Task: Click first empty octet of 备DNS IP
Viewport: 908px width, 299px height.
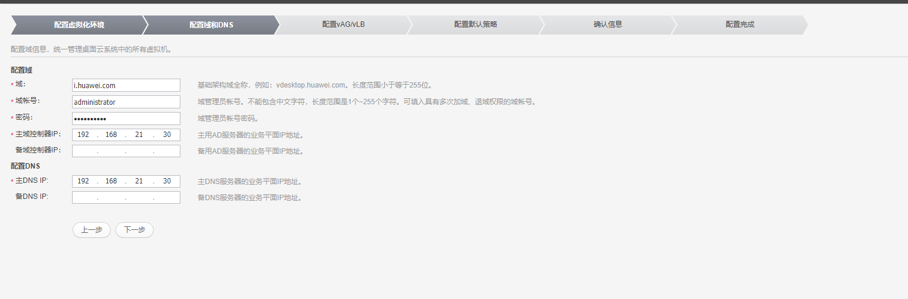Action: [83, 198]
